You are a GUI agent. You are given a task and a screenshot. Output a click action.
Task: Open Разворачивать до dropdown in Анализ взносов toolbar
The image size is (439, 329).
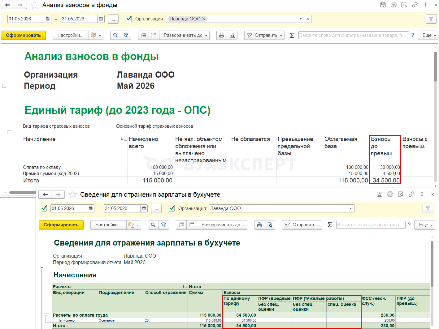click(x=185, y=35)
